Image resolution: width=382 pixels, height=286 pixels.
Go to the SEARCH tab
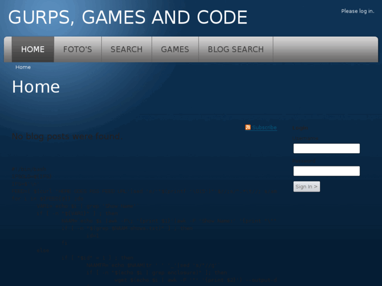127,49
